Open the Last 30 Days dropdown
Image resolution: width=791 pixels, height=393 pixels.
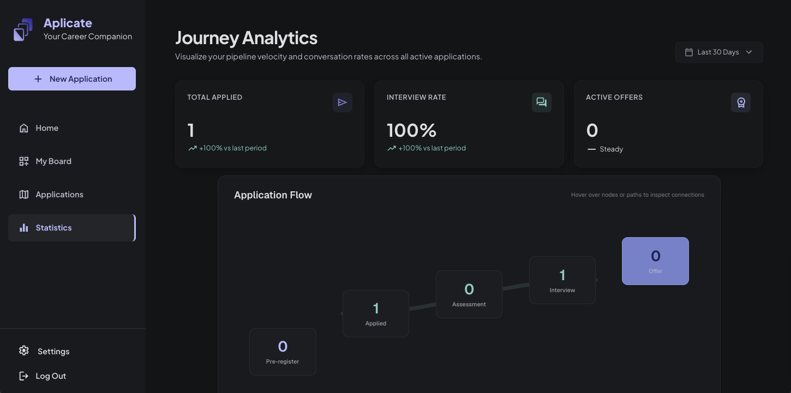719,52
